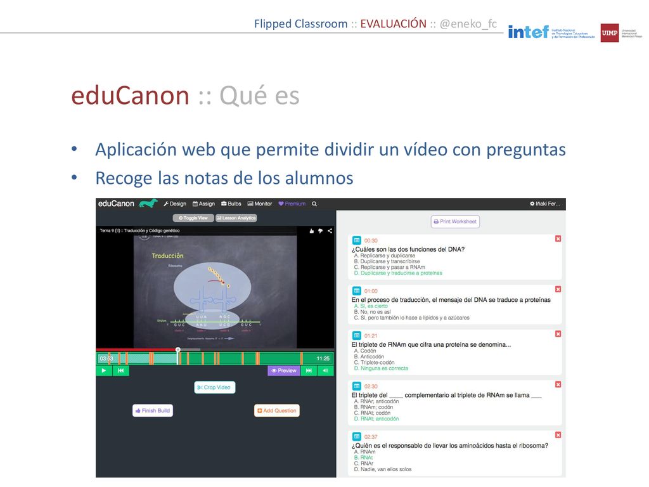Screen dimensions: 649x487
Task: Open the search magnifier icon in navbar
Action: click(x=314, y=204)
